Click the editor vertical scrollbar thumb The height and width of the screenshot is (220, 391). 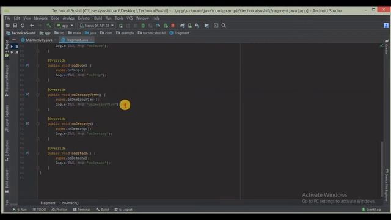coord(381,170)
